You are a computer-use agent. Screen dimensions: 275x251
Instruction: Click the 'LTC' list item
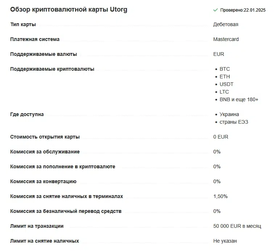pyautogui.click(x=224, y=92)
